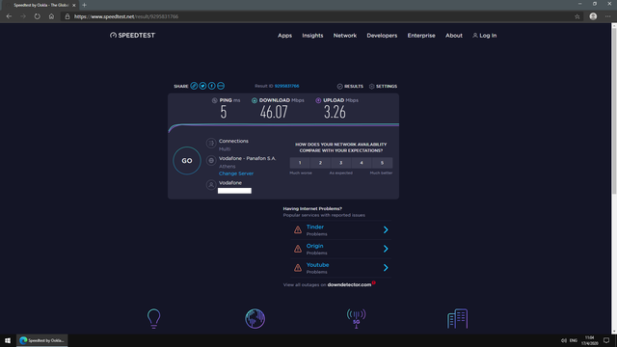Open the Apps menu

click(285, 36)
